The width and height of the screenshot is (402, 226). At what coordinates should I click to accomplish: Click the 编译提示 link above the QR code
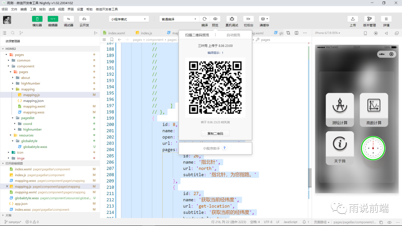pos(215,53)
